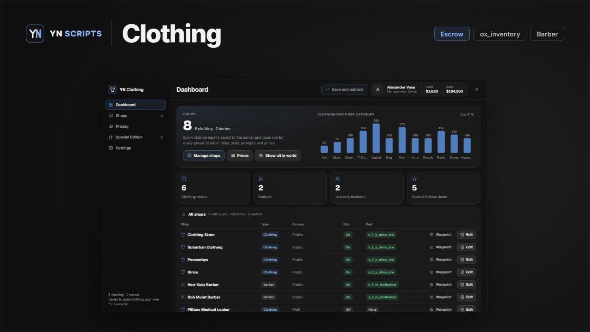Click the Save and publish button
590x332 pixels.
point(344,89)
